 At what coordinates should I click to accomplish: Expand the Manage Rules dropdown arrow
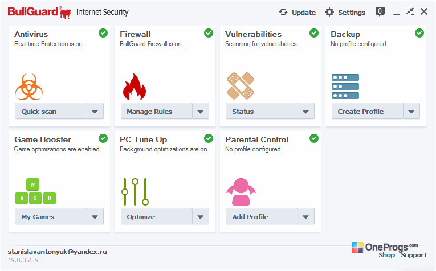(201, 112)
